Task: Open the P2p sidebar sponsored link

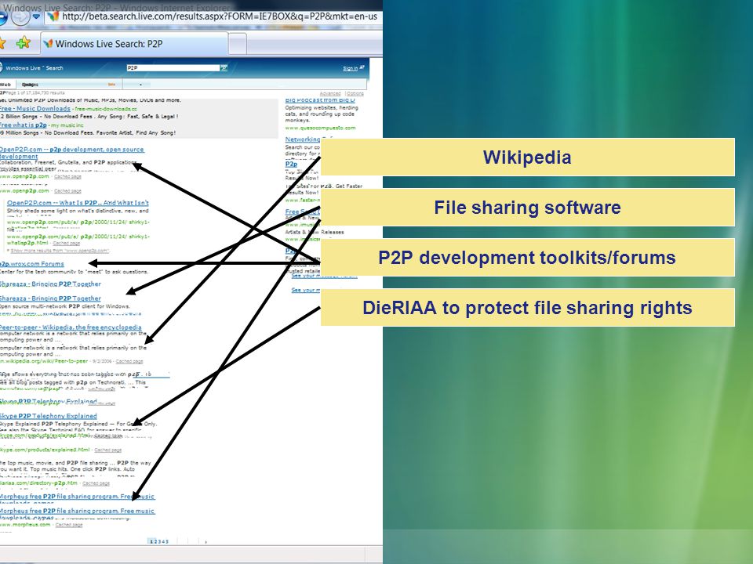Action: coord(291,164)
